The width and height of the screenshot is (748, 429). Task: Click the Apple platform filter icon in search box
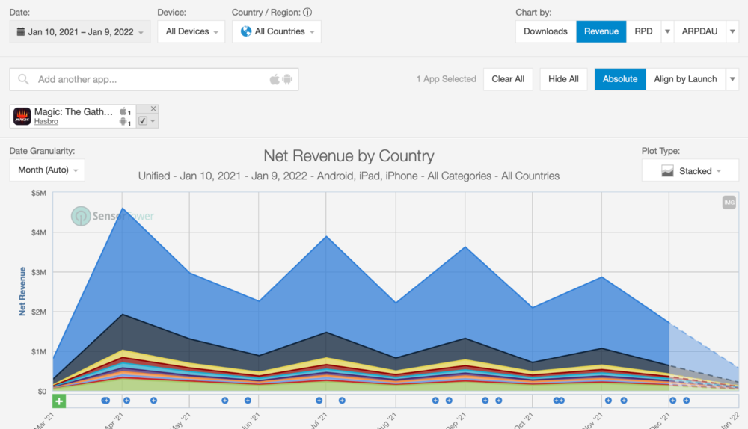[x=275, y=79]
